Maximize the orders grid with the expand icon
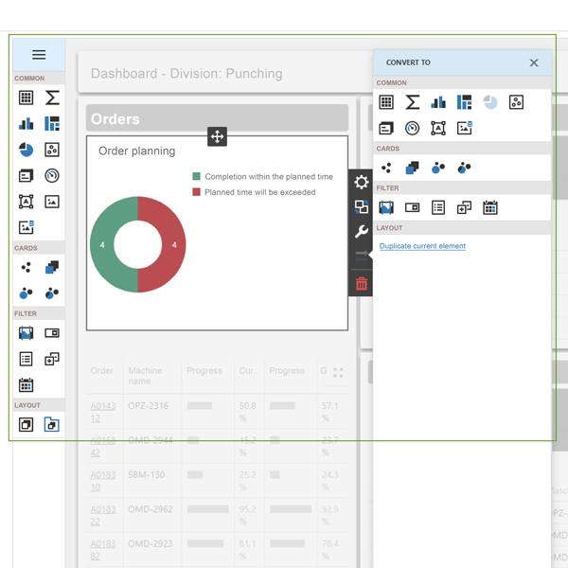This screenshot has height=568, width=568. click(338, 372)
